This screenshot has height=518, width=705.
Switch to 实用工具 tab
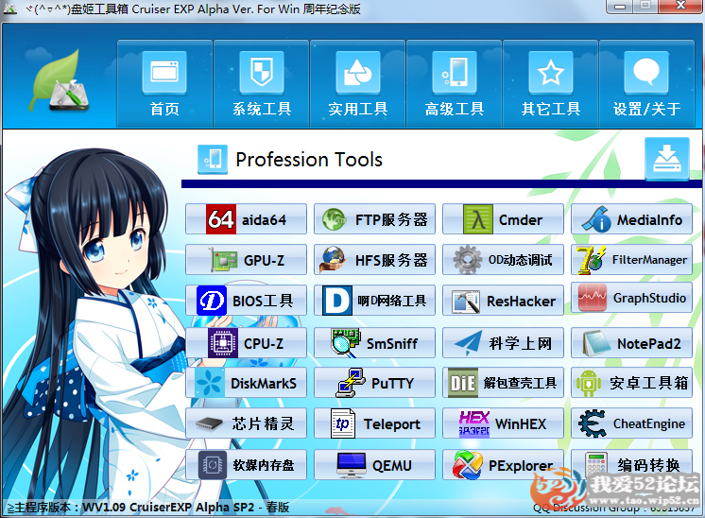click(358, 84)
